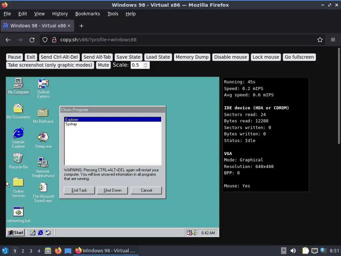Click Firefox bookmark star icon
Image resolution: width=341 pixels, height=256 pixels.
[x=320, y=40]
